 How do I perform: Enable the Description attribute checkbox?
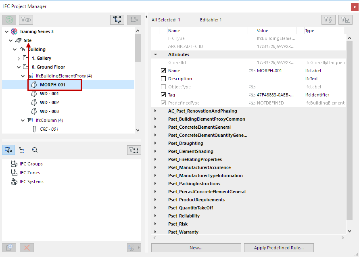coord(163,79)
